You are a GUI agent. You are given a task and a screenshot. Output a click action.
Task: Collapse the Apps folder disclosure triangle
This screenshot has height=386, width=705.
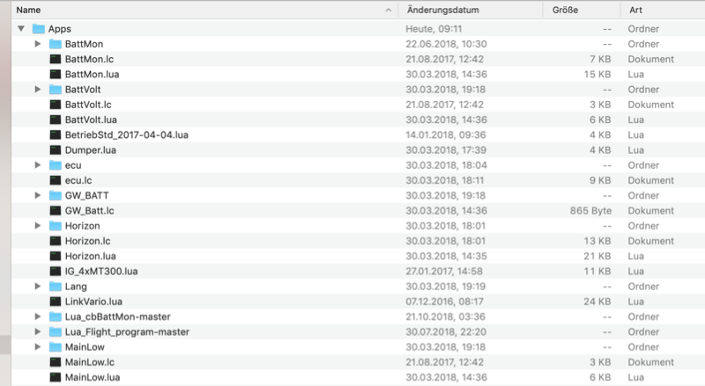[21, 29]
